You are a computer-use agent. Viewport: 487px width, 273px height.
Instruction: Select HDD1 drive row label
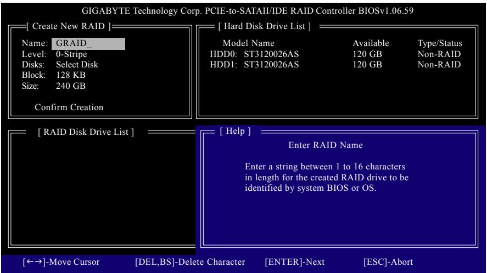point(223,65)
